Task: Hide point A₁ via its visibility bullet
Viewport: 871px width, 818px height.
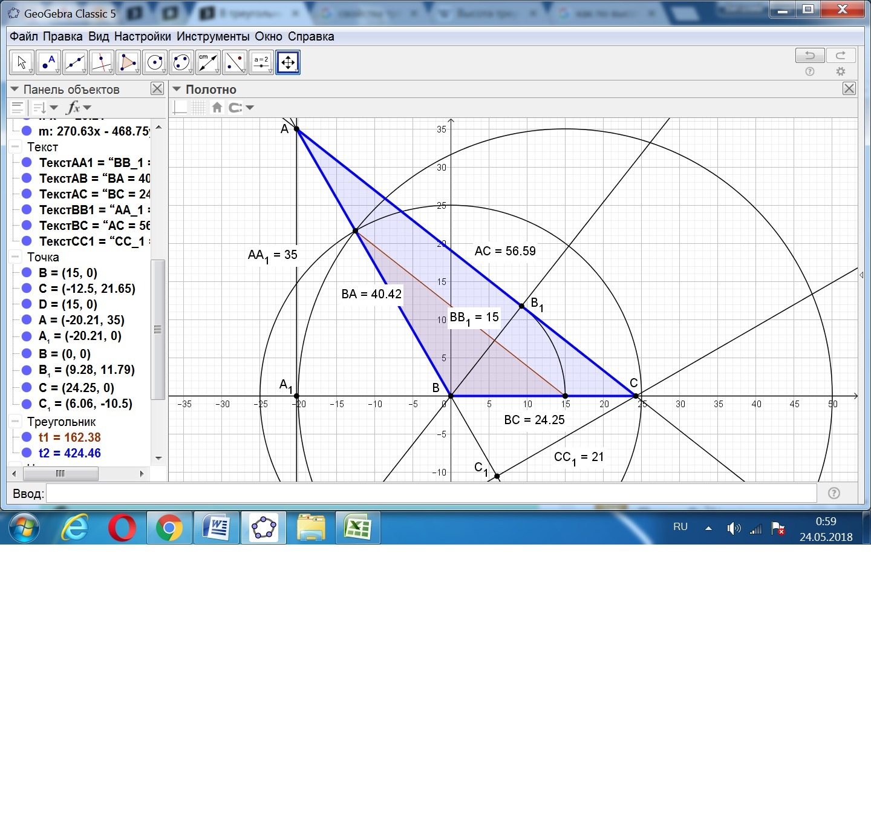Action: click(x=27, y=336)
